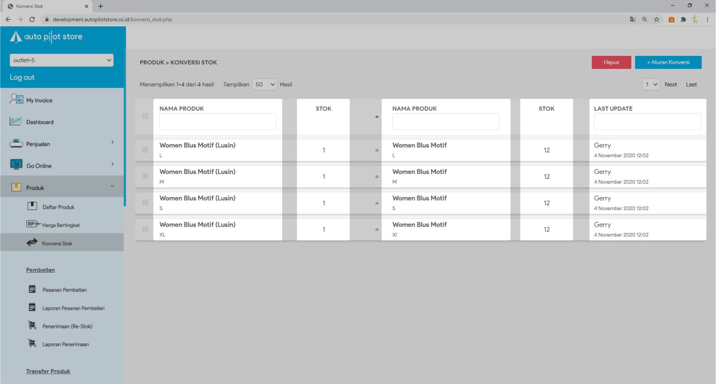Image resolution: width=716 pixels, height=384 pixels.
Task: Click the My Invoice icon in sidebar
Action: 17,99
